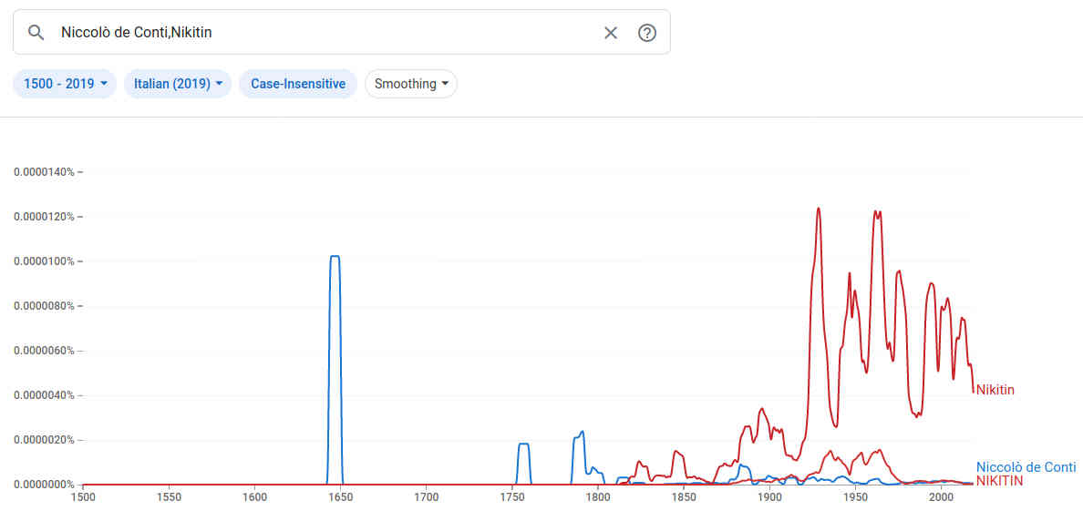Select the uppercase NIKITIN legend label
This screenshot has height=511, width=1083.
999,481
